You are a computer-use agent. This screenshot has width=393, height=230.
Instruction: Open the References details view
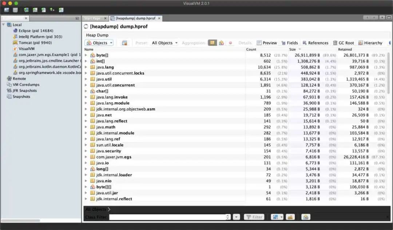pos(315,43)
